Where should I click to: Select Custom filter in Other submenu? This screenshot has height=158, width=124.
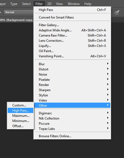[20, 105]
